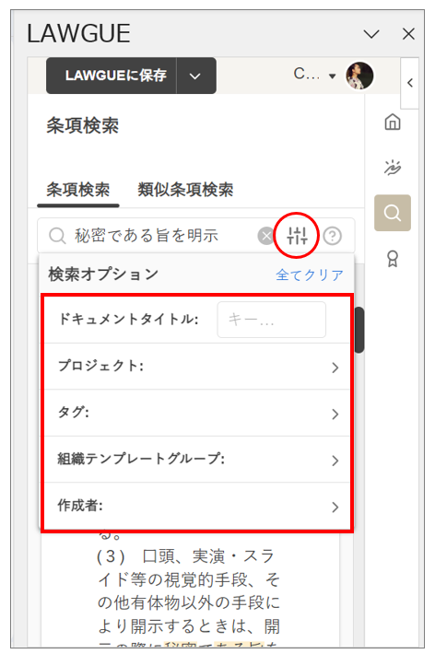Screen dimensions: 435x654
Task: Open the search options filter icon
Action: [297, 236]
